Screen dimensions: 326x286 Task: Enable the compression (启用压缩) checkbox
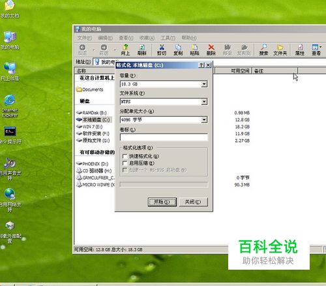point(125,163)
